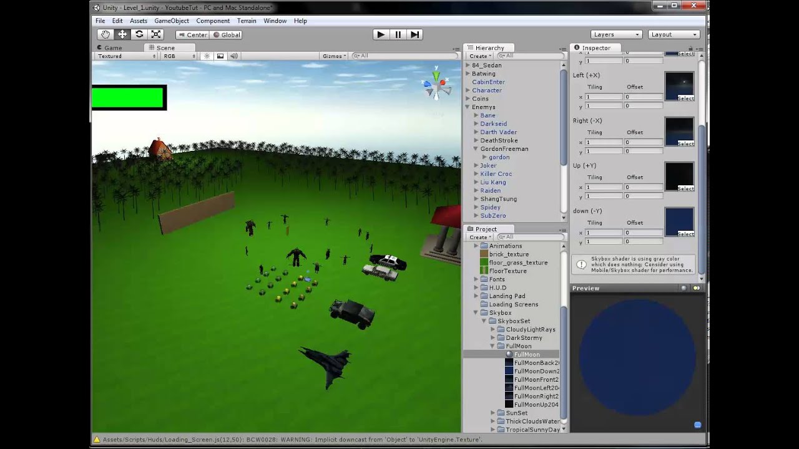
Task: Open Project Create dropdown
Action: (x=480, y=237)
